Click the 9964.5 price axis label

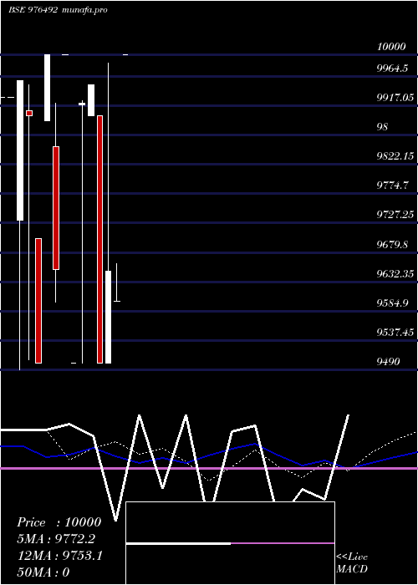(392, 69)
